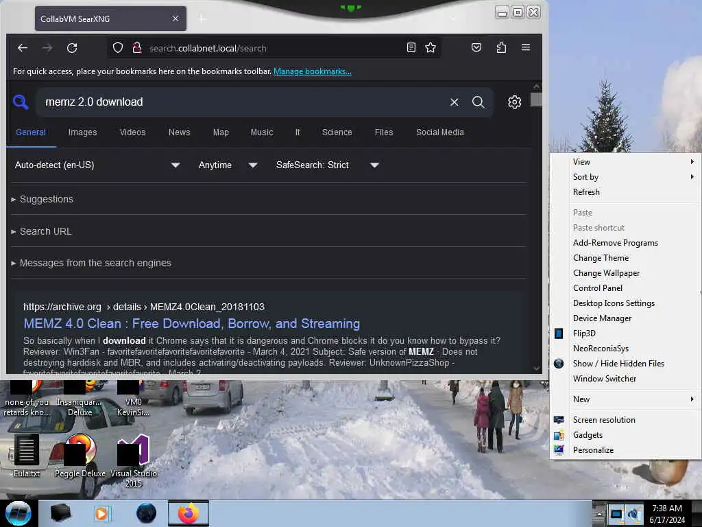Open the Firefox extensions puzzle icon
The height and width of the screenshot is (527, 702).
(501, 47)
